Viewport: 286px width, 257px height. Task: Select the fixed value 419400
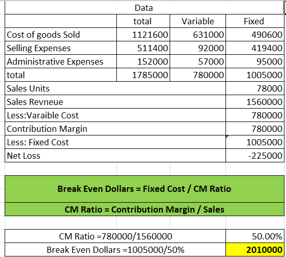pyautogui.click(x=255, y=48)
